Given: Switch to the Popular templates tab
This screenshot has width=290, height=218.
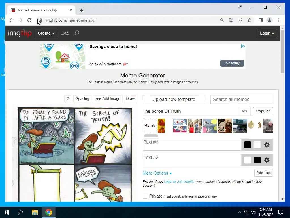Looking at the screenshot, I should click(263, 111).
